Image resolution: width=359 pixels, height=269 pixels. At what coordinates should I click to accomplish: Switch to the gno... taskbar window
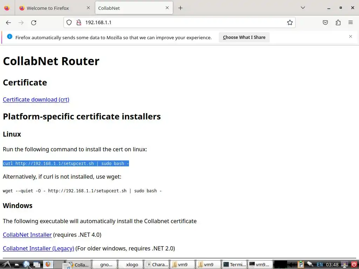pos(104,265)
